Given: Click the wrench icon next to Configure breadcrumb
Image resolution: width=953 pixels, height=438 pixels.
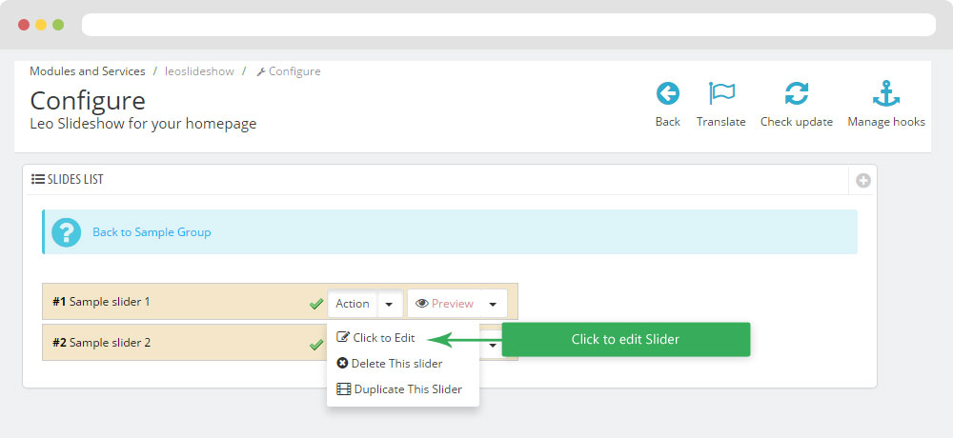Looking at the screenshot, I should point(261,72).
